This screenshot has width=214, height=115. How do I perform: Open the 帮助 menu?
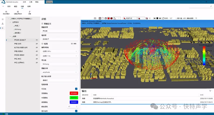tap(37, 2)
